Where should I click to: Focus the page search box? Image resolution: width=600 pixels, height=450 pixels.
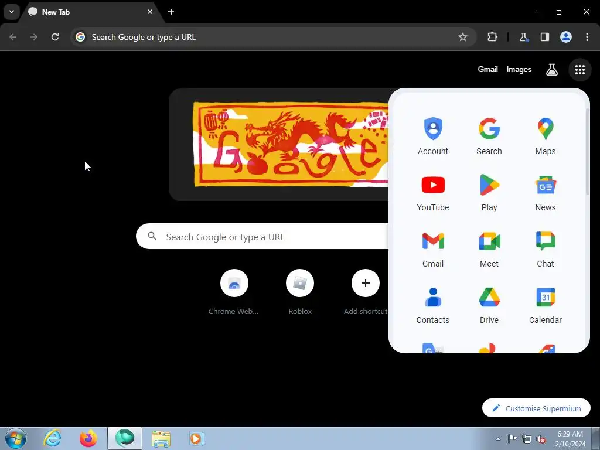[262, 237]
